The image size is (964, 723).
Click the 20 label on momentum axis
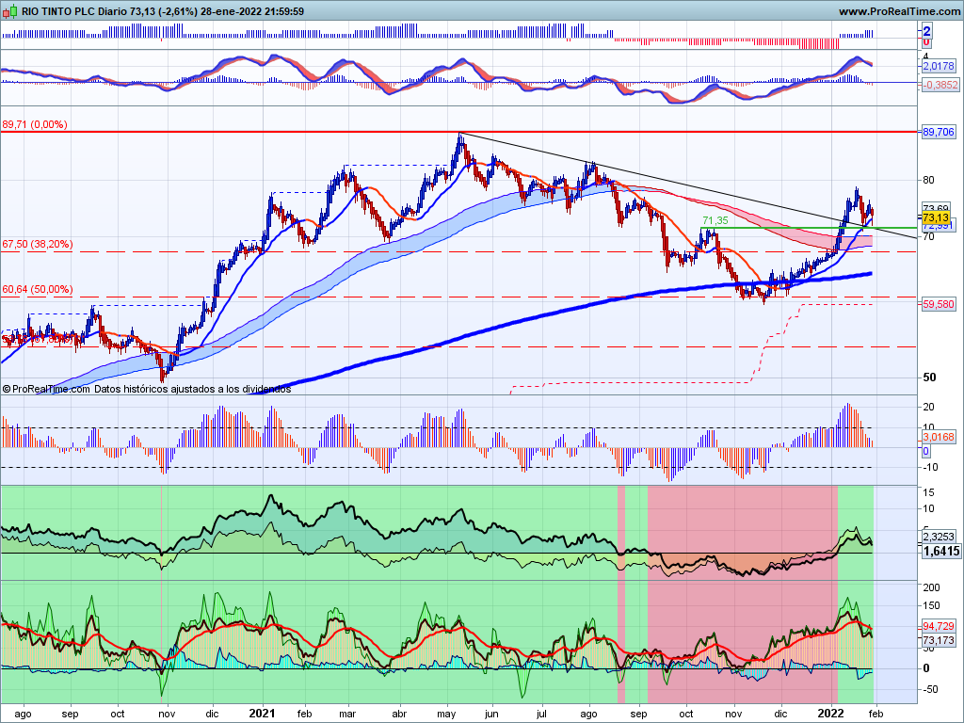(928, 407)
